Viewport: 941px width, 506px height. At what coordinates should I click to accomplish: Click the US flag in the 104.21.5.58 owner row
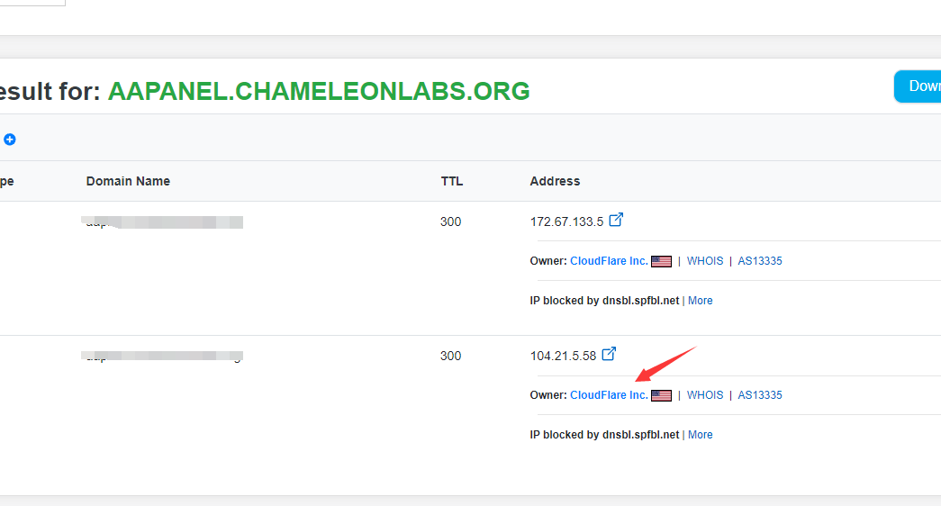662,395
